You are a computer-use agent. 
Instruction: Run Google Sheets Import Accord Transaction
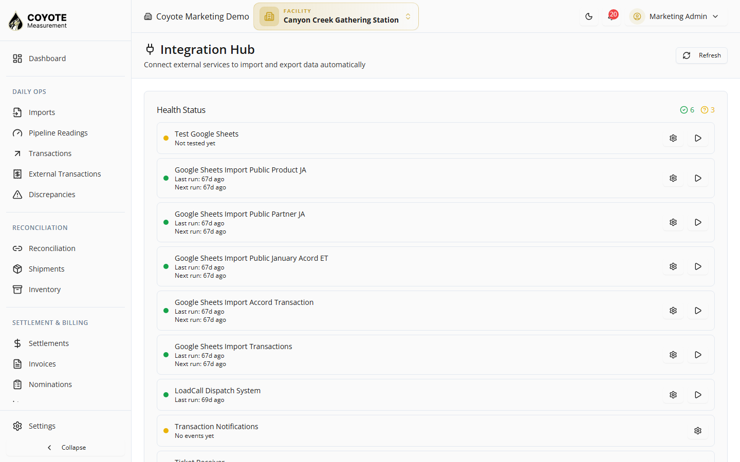(x=698, y=311)
